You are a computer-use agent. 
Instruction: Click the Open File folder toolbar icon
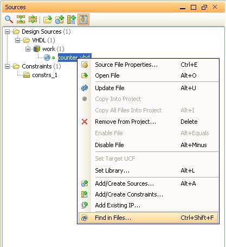(48, 20)
